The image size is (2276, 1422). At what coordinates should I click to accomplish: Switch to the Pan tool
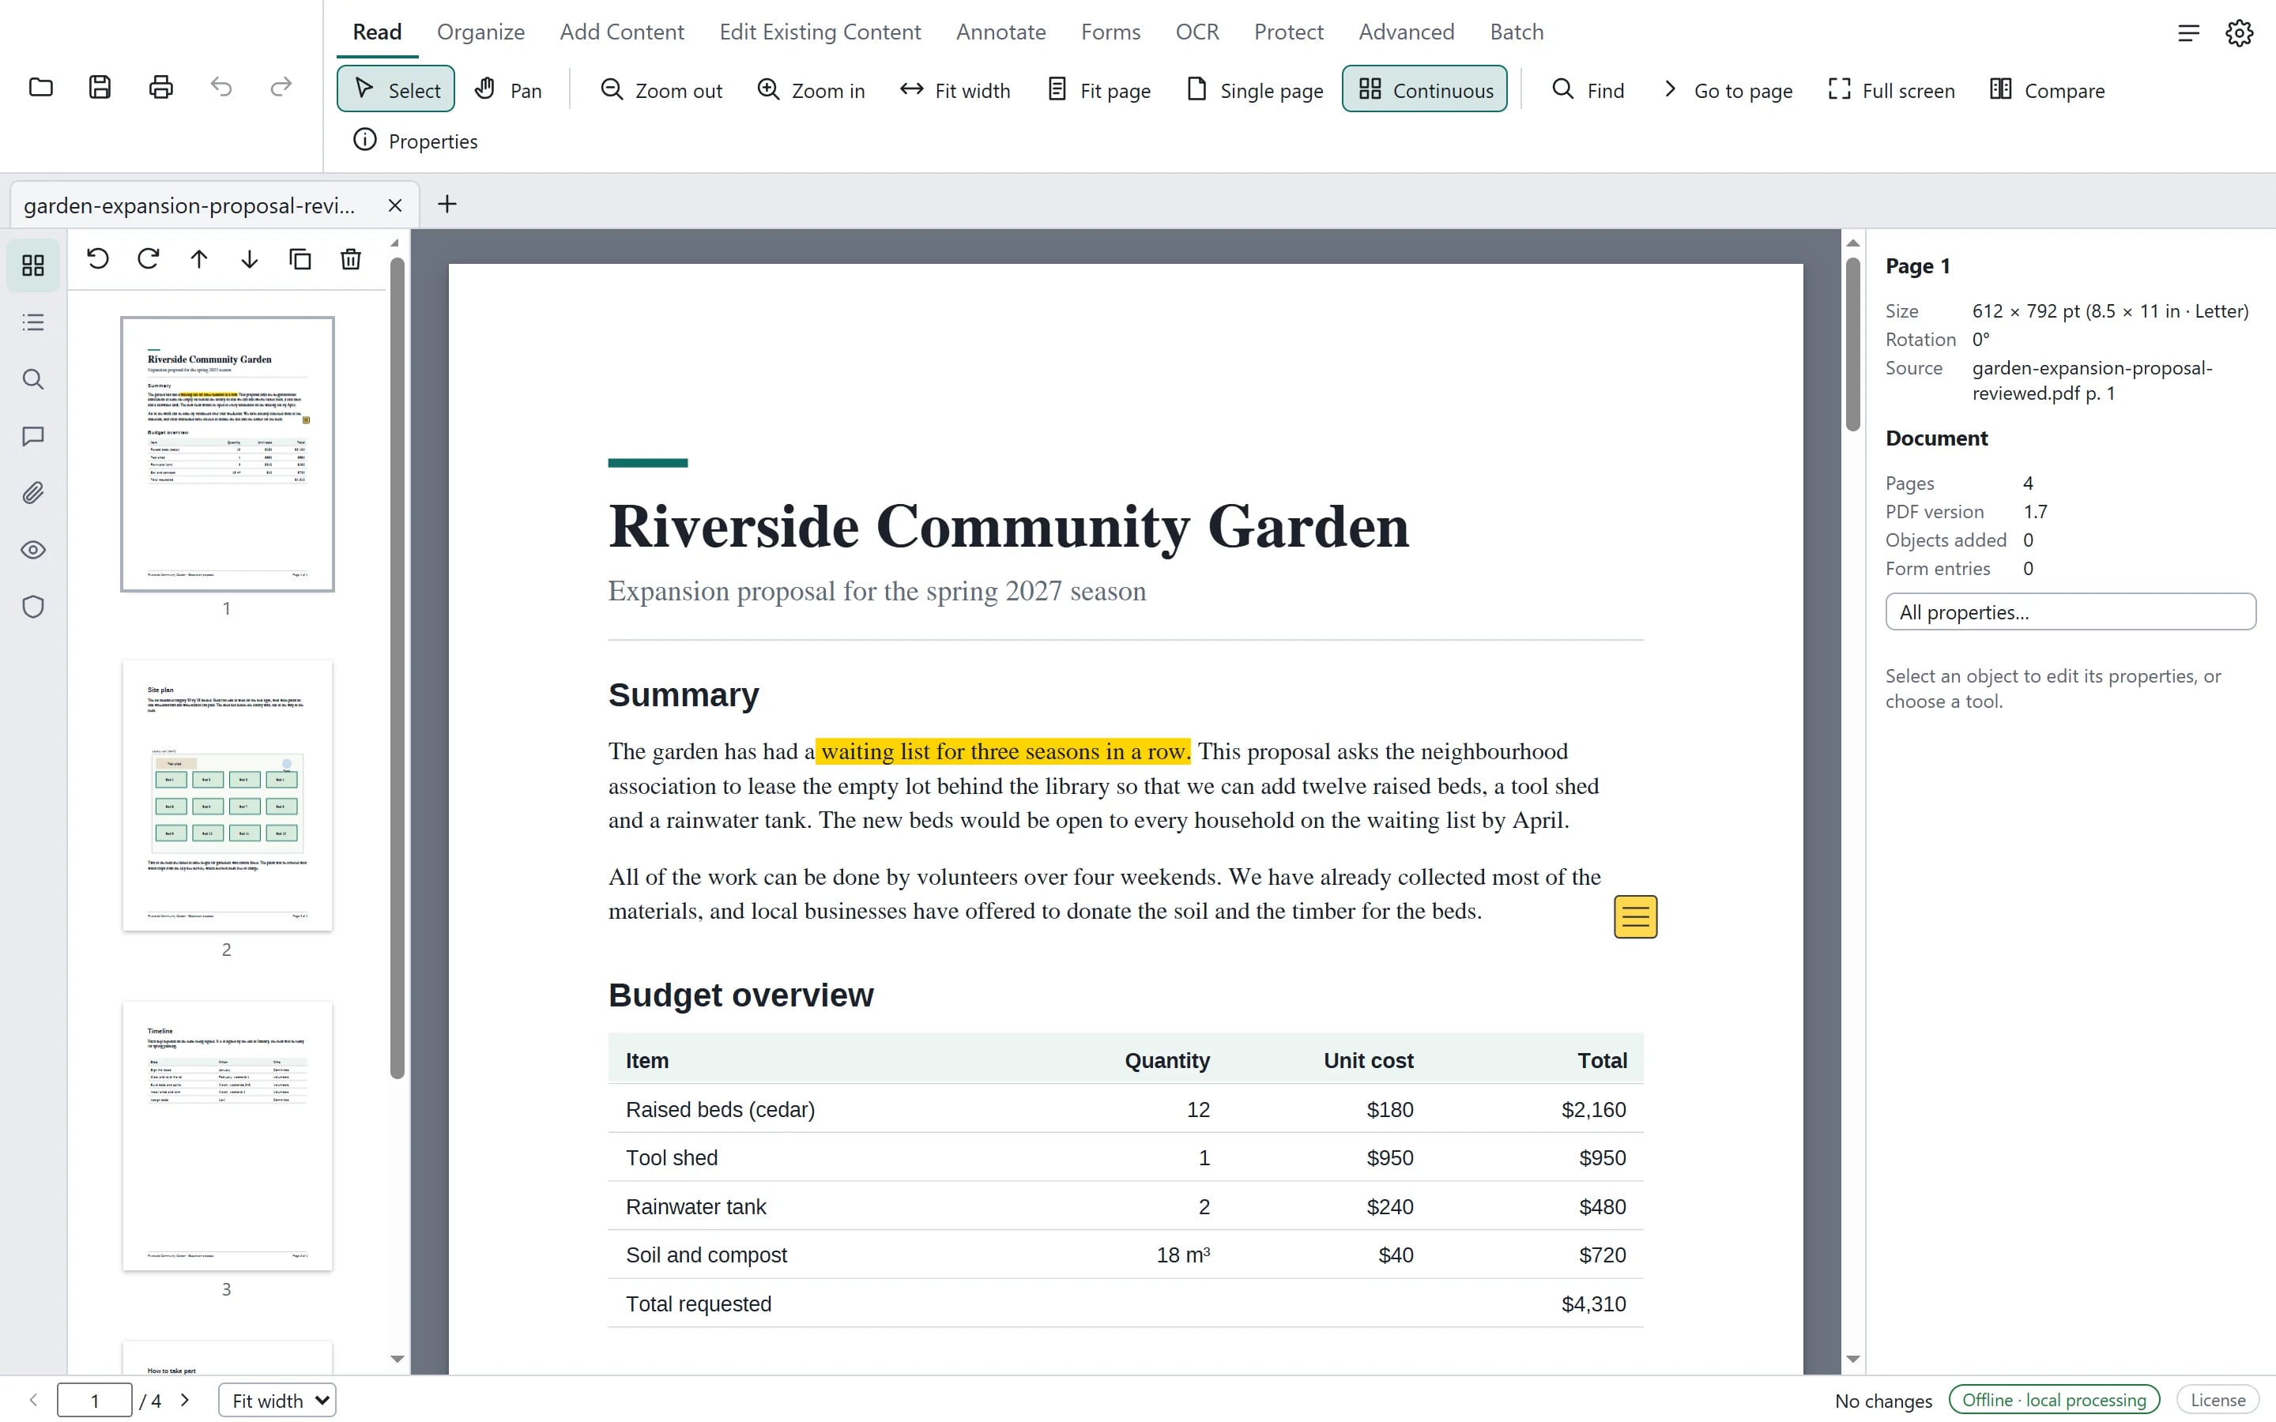click(x=509, y=89)
